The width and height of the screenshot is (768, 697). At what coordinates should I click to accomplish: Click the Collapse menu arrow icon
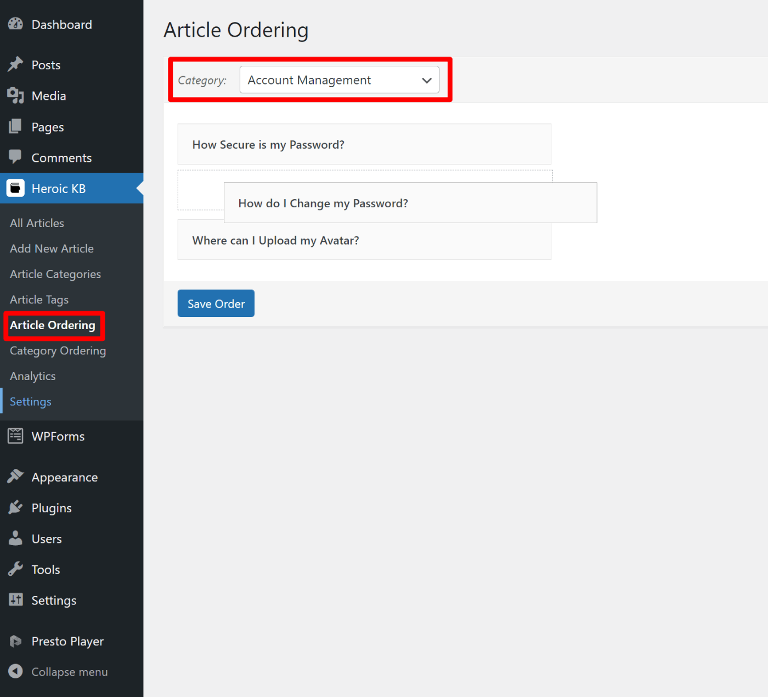point(15,671)
